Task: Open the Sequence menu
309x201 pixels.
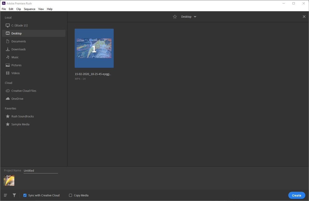Action: point(29,9)
